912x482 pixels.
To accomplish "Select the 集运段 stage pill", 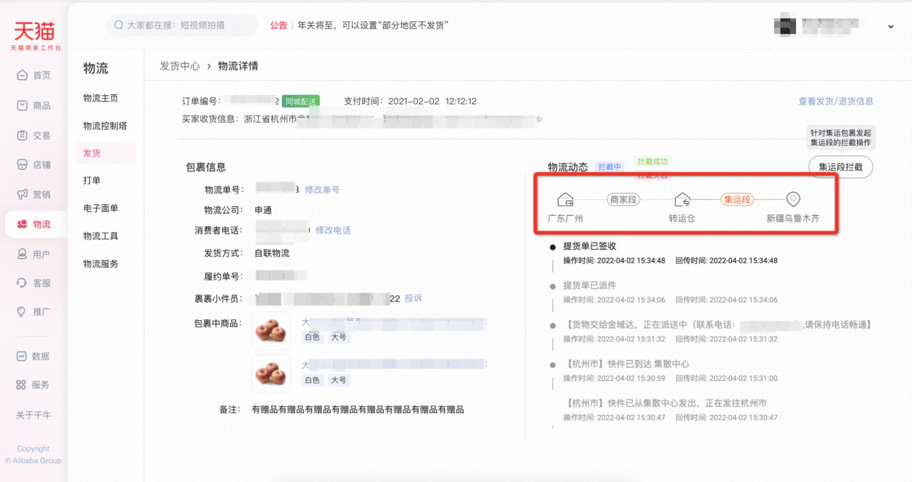I will click(737, 200).
